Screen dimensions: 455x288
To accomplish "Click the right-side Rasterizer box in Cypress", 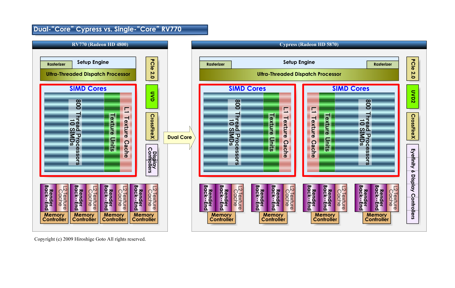I will point(382,64).
